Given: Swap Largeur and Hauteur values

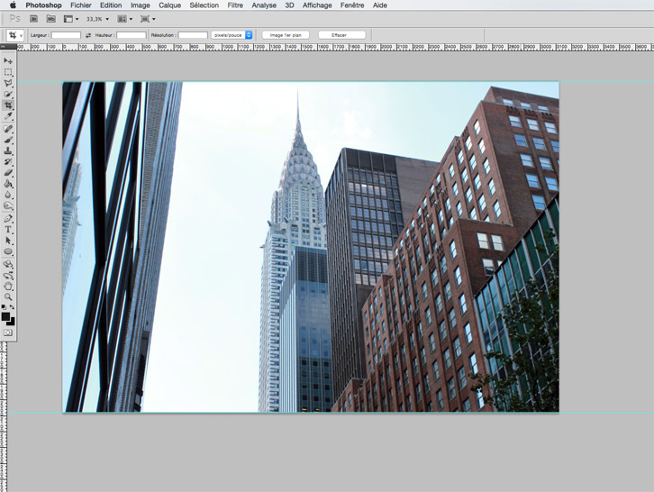Looking at the screenshot, I should 88,35.
